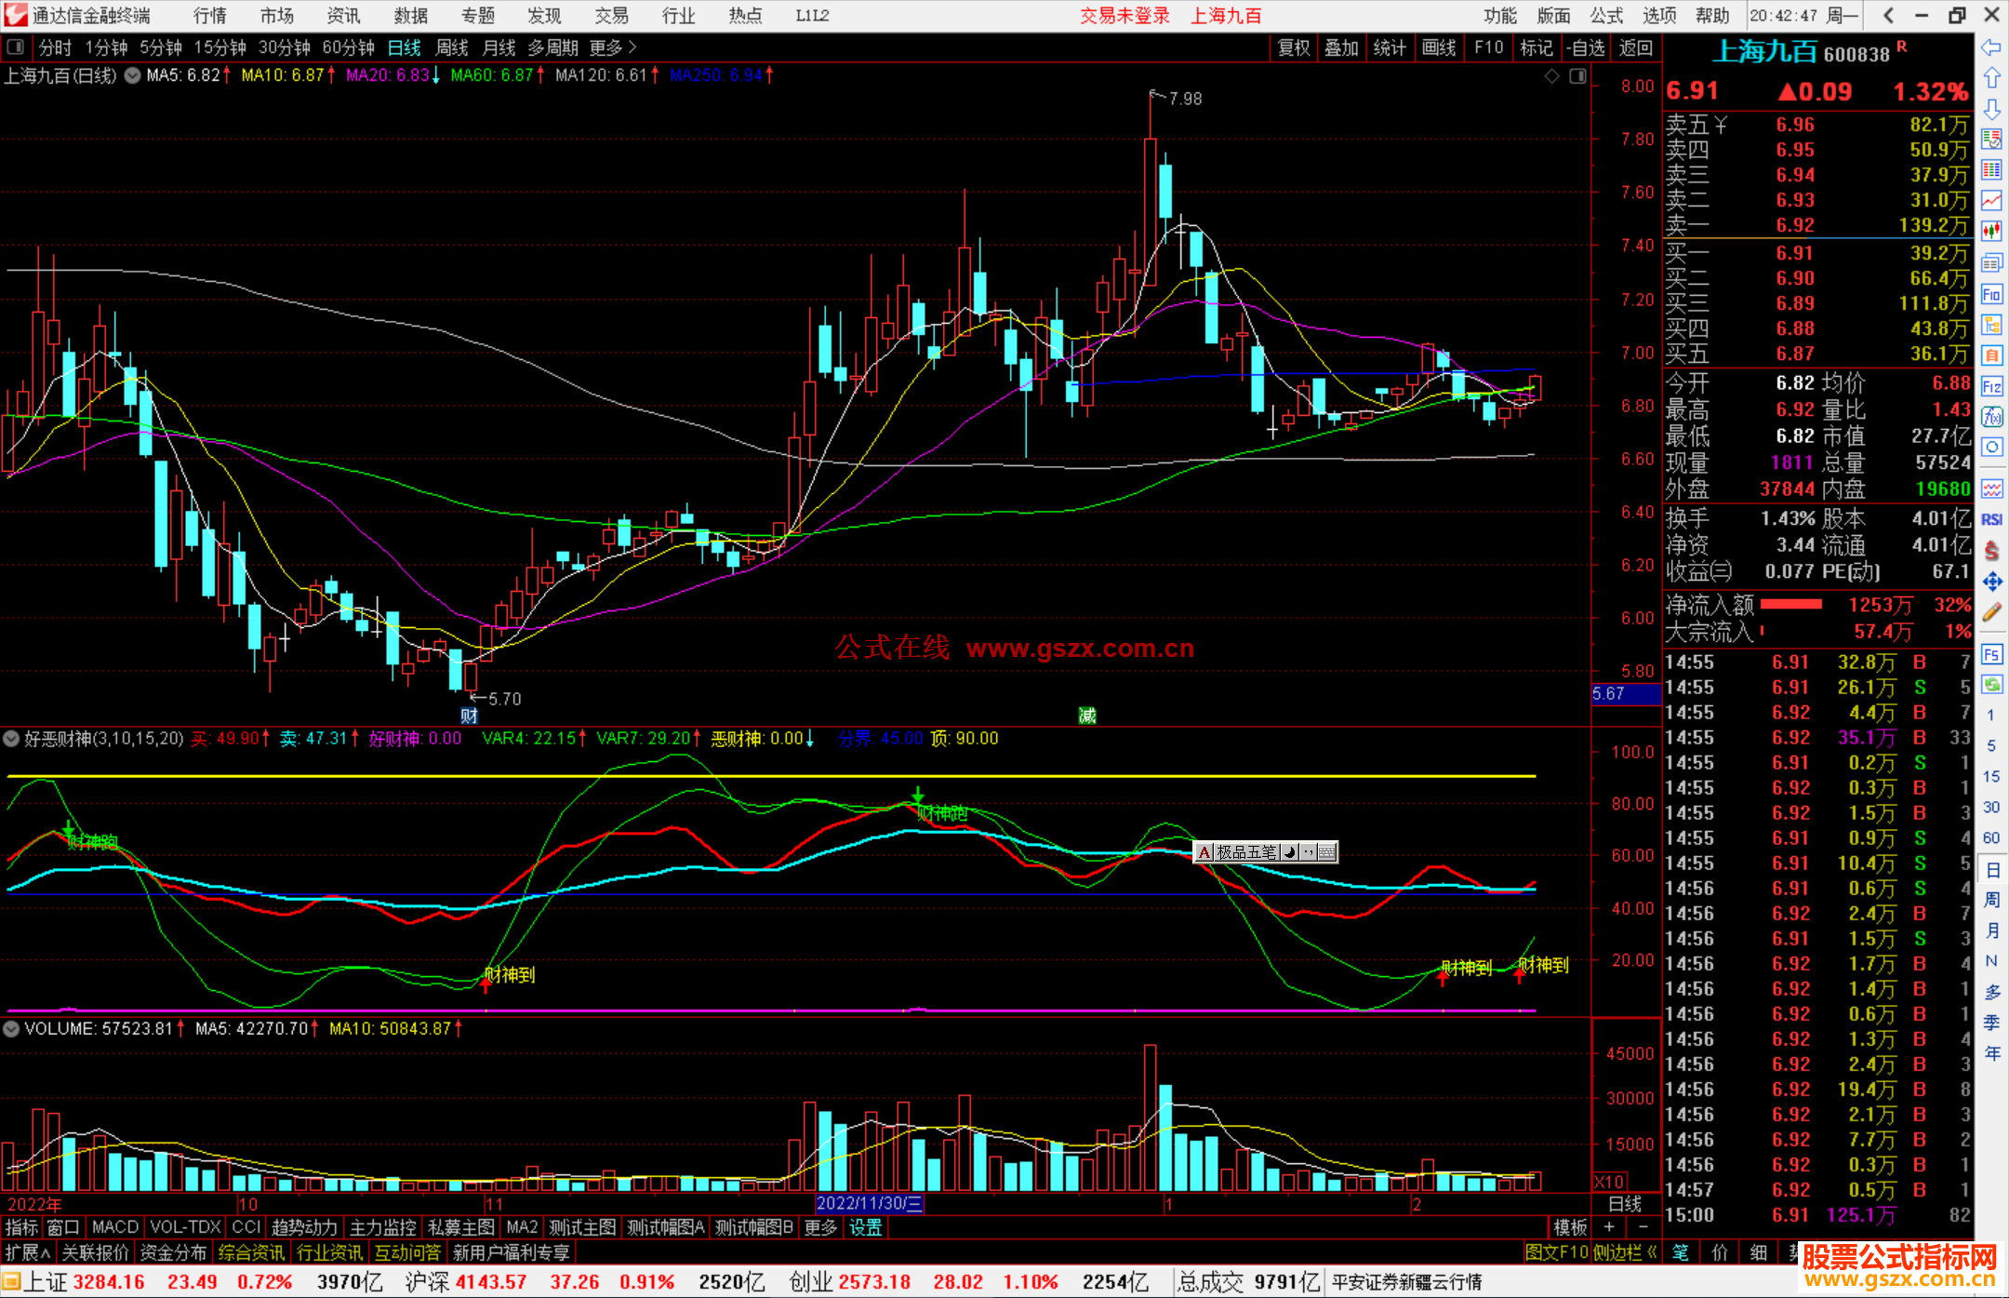Image resolution: width=2009 pixels, height=1298 pixels.
Task: Click the four-way move arrows icon
Action: pyautogui.click(x=1991, y=582)
